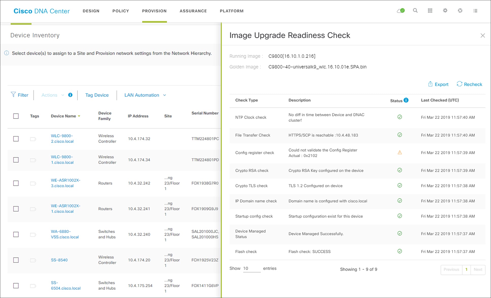Change the Show entries count field
The width and height of the screenshot is (491, 298).
tap(251, 268)
